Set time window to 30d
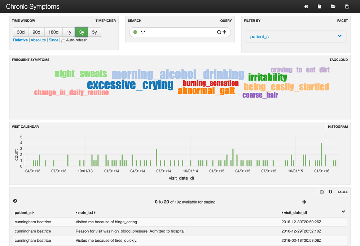The image size is (360, 246). point(21,32)
